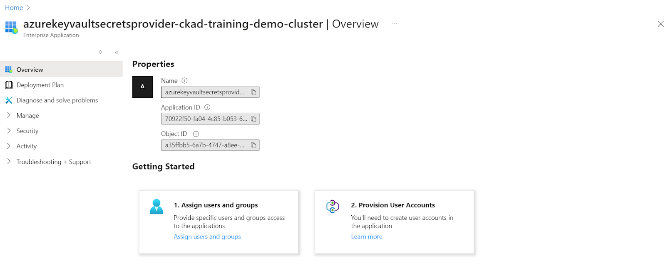Expand the Security section
Image resolution: width=666 pixels, height=264 pixels.
[9, 131]
